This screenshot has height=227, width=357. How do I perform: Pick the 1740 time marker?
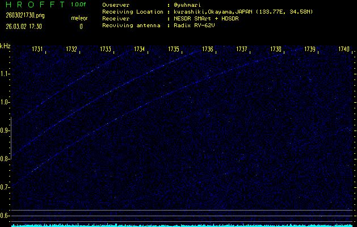[x=343, y=50]
